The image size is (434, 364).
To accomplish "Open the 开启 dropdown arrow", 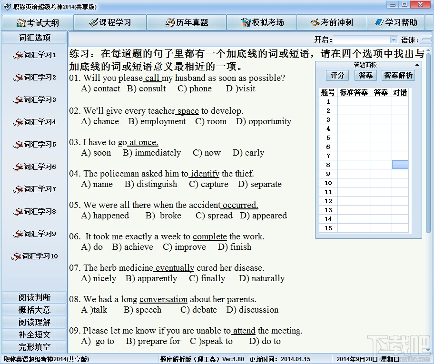I will 393,40.
